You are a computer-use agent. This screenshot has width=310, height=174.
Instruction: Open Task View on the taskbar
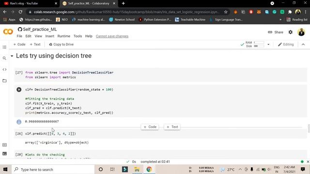(x=112, y=169)
